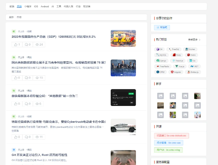This screenshot has width=218, height=165.
Task: Click view count of the 国内首例数据抓取 article
Action: pyautogui.click(x=39, y=78)
